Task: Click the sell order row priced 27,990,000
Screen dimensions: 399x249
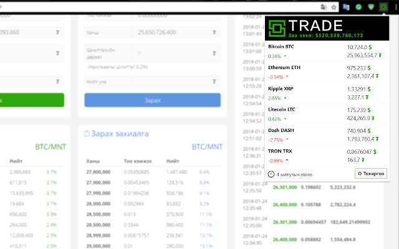Action: pos(152,193)
